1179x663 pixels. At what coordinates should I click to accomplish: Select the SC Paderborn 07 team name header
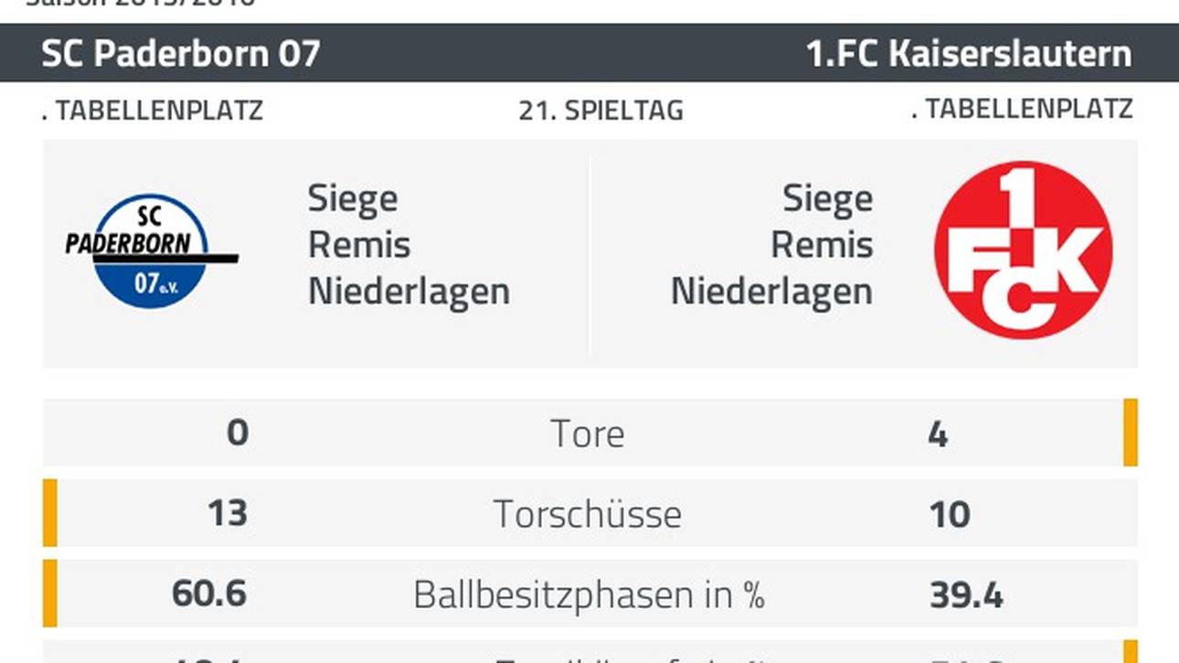click(181, 54)
